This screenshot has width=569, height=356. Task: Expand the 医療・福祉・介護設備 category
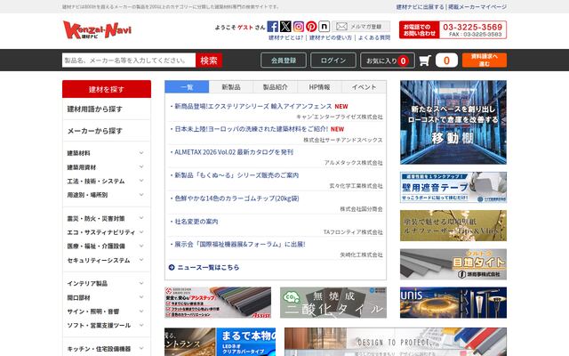coord(106,246)
